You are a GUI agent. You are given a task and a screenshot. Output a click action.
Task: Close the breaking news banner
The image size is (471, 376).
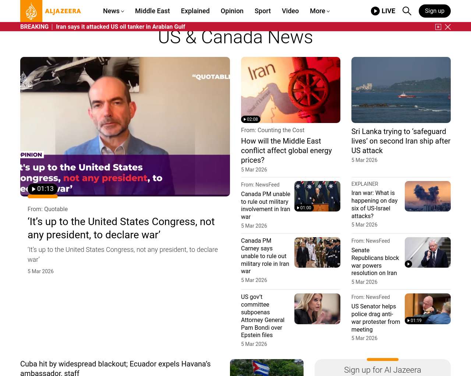(448, 27)
